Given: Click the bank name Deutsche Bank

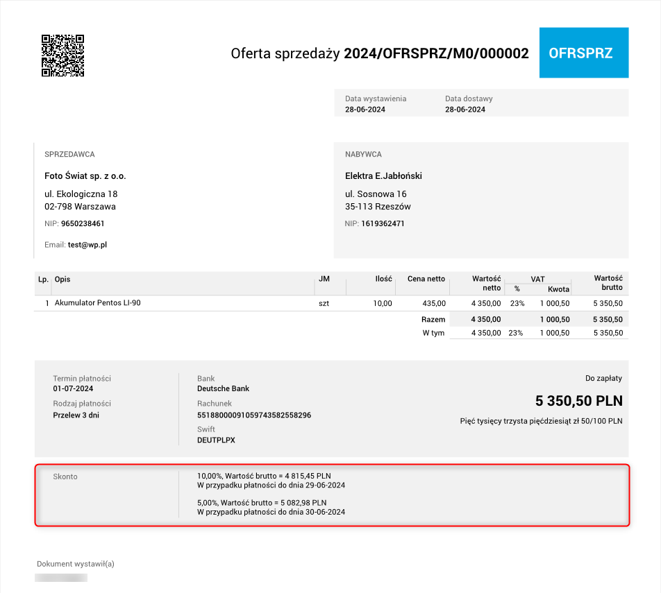Looking at the screenshot, I should [x=224, y=388].
